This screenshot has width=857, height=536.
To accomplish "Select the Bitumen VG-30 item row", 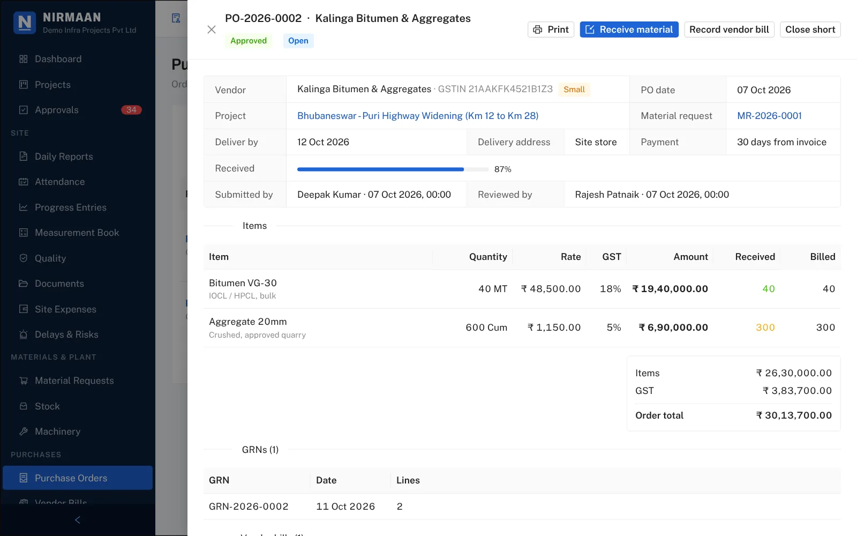I will [522, 289].
